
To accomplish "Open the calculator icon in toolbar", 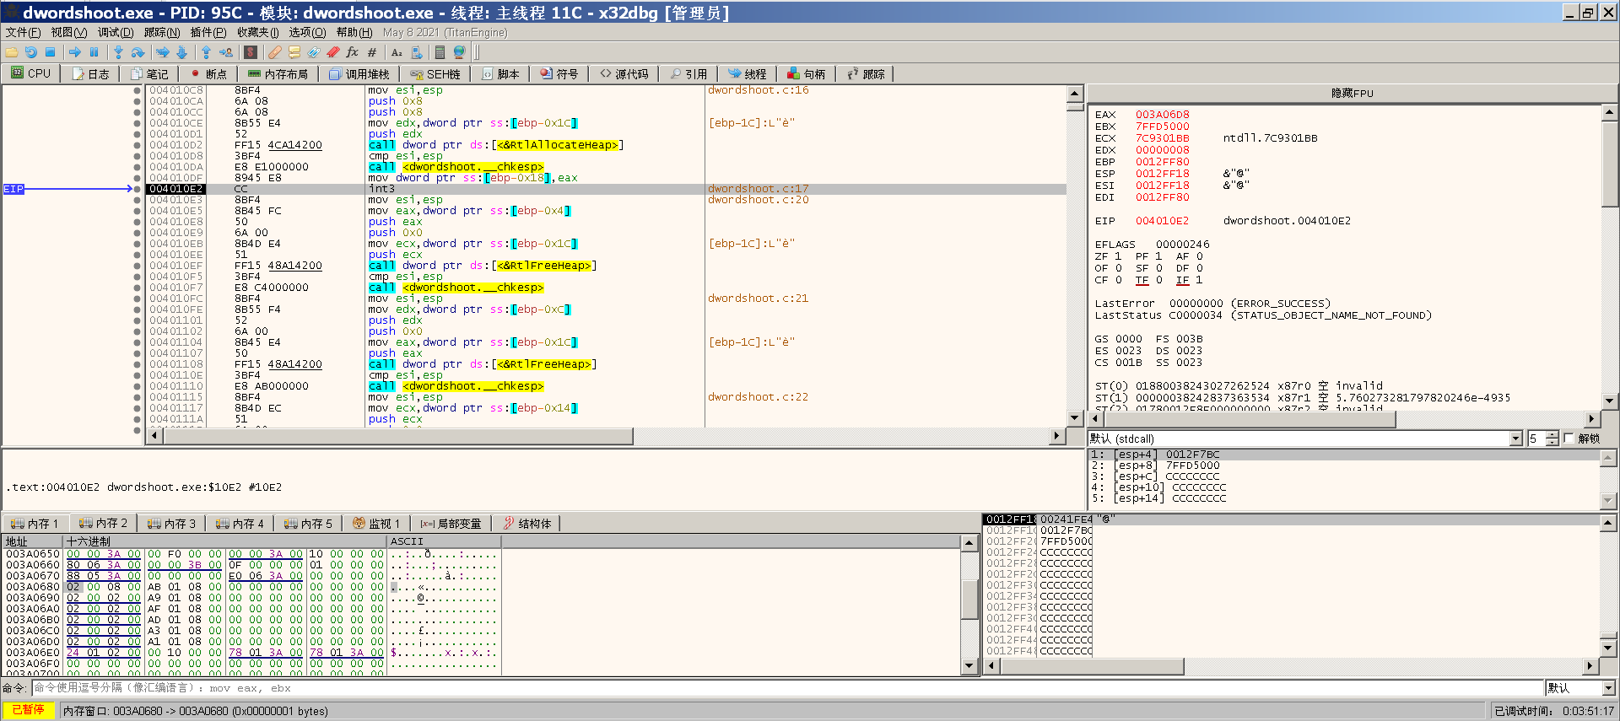I will pos(440,52).
